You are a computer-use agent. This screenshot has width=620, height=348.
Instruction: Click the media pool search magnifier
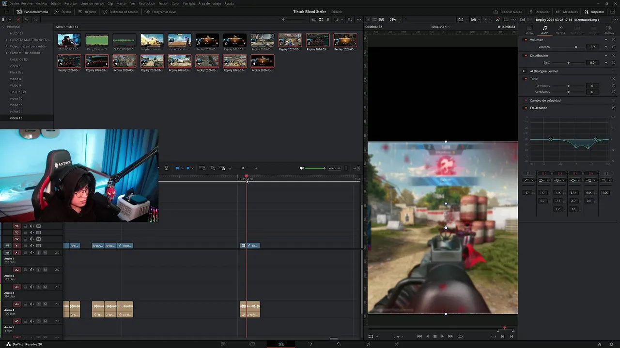(x=337, y=19)
